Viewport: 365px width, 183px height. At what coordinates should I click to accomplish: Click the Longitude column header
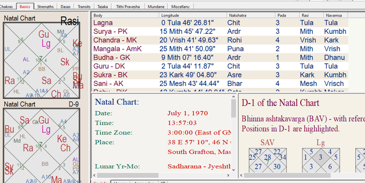pos(192,15)
